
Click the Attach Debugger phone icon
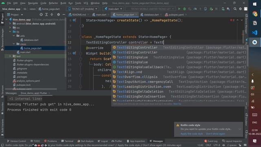click(206, 9)
